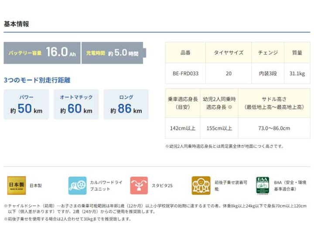314x237 pixels.
Task: Click the チャイルドシート(前用) footnote
Action: pos(155,208)
